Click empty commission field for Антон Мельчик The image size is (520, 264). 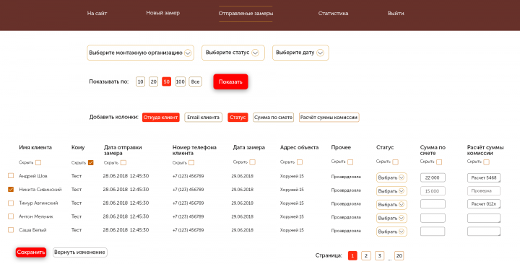point(484,218)
